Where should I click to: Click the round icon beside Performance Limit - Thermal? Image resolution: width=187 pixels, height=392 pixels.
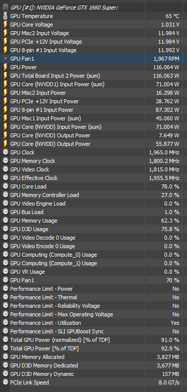(5, 297)
